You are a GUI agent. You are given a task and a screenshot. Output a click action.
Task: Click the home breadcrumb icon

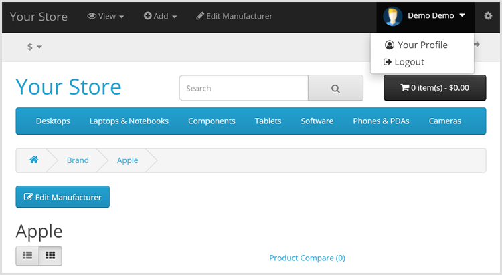[34, 160]
